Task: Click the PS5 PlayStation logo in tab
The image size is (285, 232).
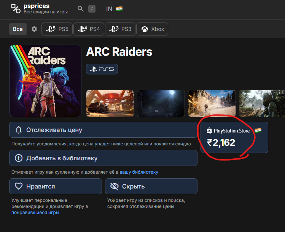Action: tap(51, 29)
